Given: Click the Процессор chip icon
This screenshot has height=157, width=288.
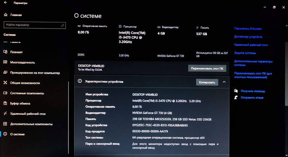Looking at the screenshot, I should click(x=120, y=26).
